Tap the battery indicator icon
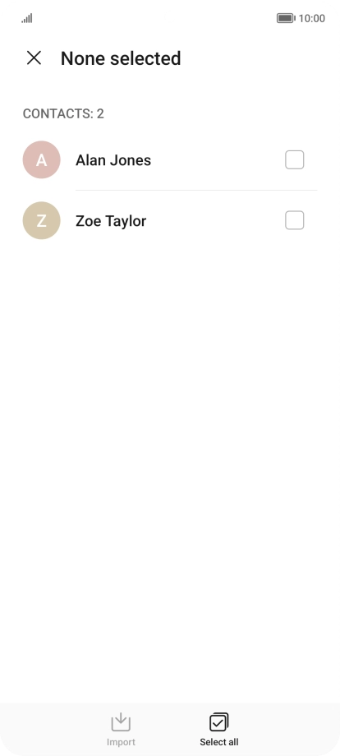Screen dimensions: 340x756 coord(286,18)
